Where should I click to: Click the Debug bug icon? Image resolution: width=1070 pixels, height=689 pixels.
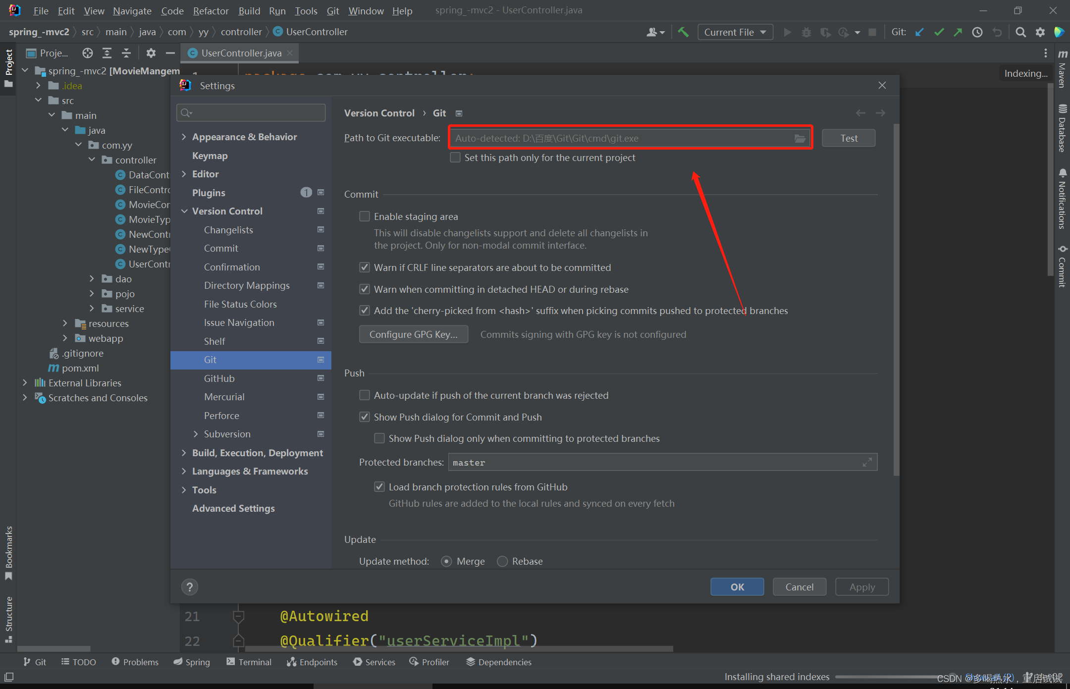(806, 32)
